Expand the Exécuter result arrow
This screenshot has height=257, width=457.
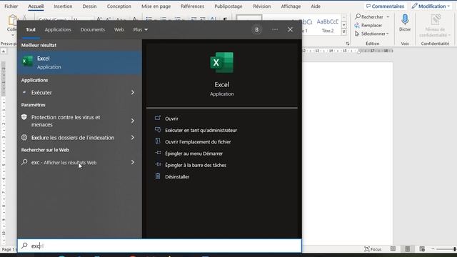(133, 92)
